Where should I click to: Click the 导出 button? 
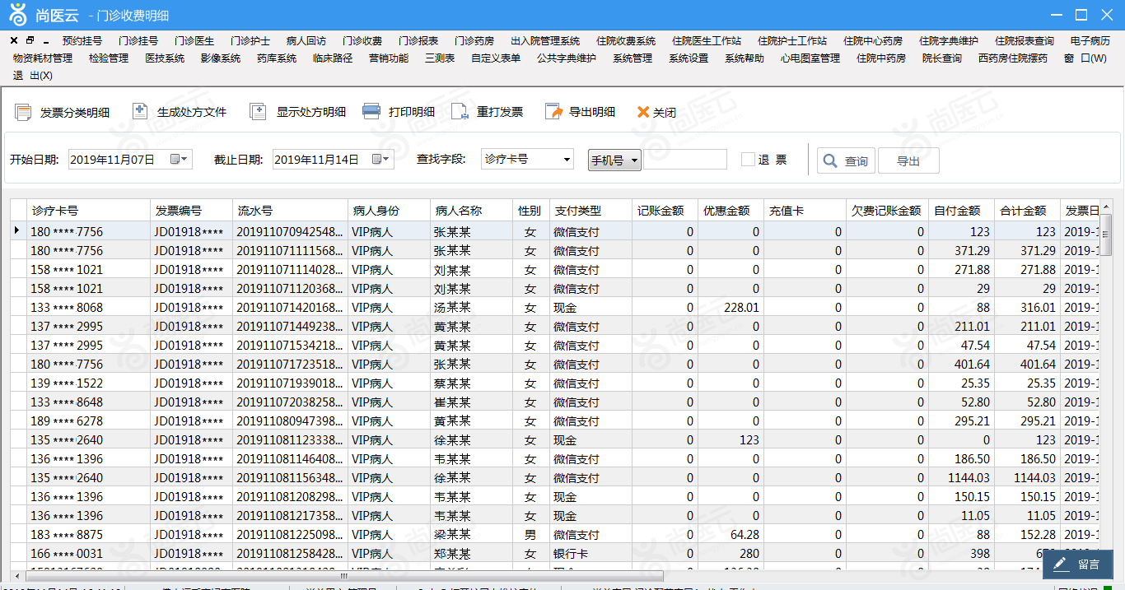point(908,161)
